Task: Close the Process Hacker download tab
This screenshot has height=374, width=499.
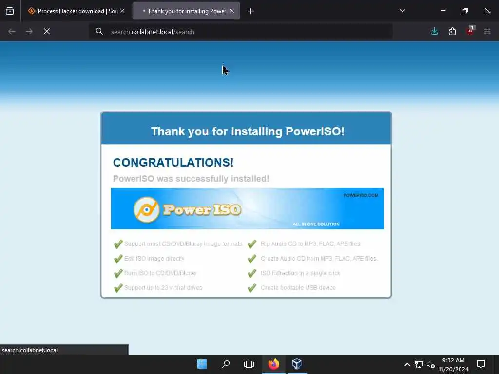Action: click(122, 11)
